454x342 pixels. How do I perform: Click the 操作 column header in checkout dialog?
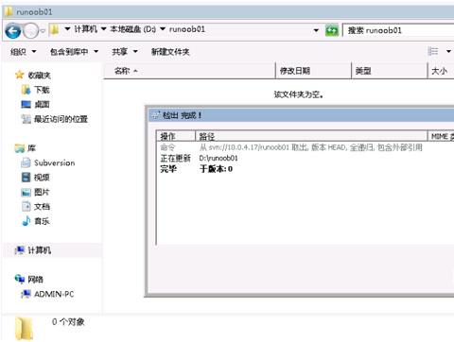click(x=176, y=136)
